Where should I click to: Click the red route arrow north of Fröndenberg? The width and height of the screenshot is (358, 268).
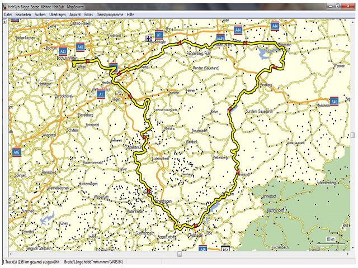[x=180, y=43]
